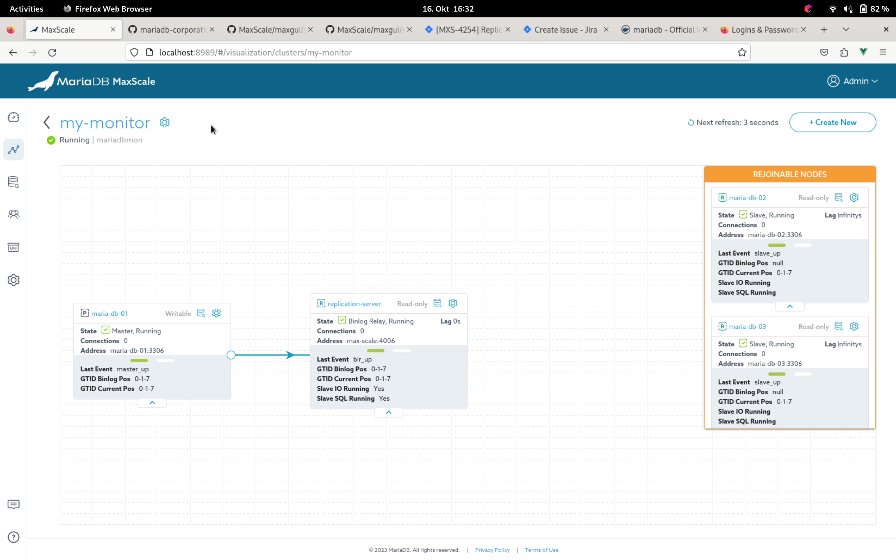Image resolution: width=896 pixels, height=560 pixels.
Task: Collapse maria-db-01 node details chevron
Action: pyautogui.click(x=152, y=403)
